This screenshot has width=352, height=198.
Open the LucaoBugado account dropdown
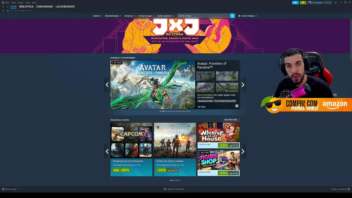pos(318,2)
